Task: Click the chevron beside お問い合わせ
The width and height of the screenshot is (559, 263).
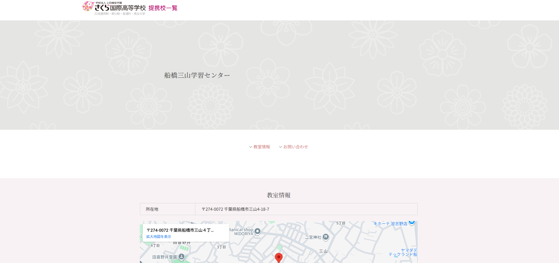Action: click(281, 147)
